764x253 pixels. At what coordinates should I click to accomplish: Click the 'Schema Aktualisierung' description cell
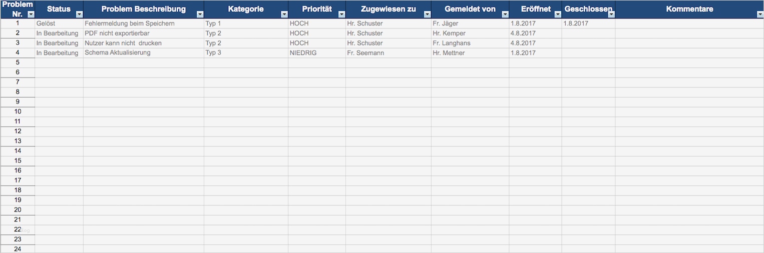[143, 53]
